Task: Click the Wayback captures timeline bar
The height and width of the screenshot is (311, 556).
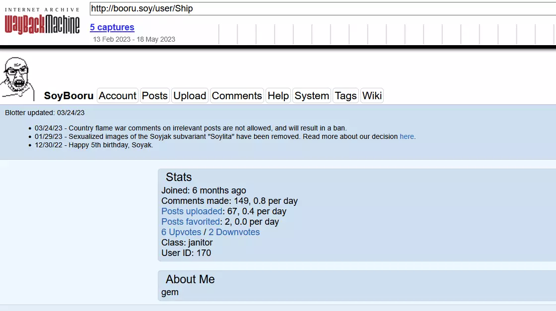Action: [387, 34]
